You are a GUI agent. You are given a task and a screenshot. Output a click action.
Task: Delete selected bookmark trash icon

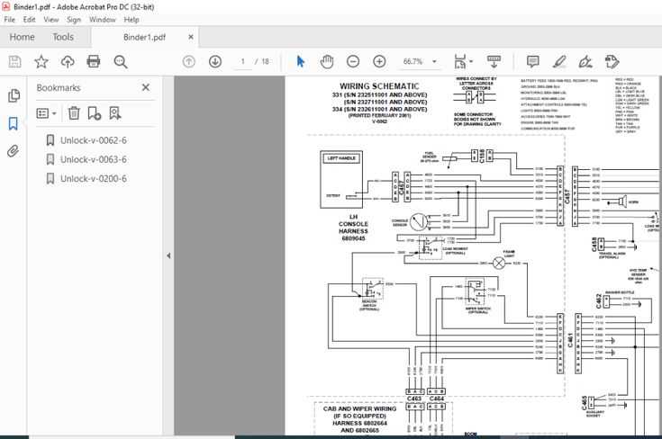pyautogui.click(x=74, y=113)
